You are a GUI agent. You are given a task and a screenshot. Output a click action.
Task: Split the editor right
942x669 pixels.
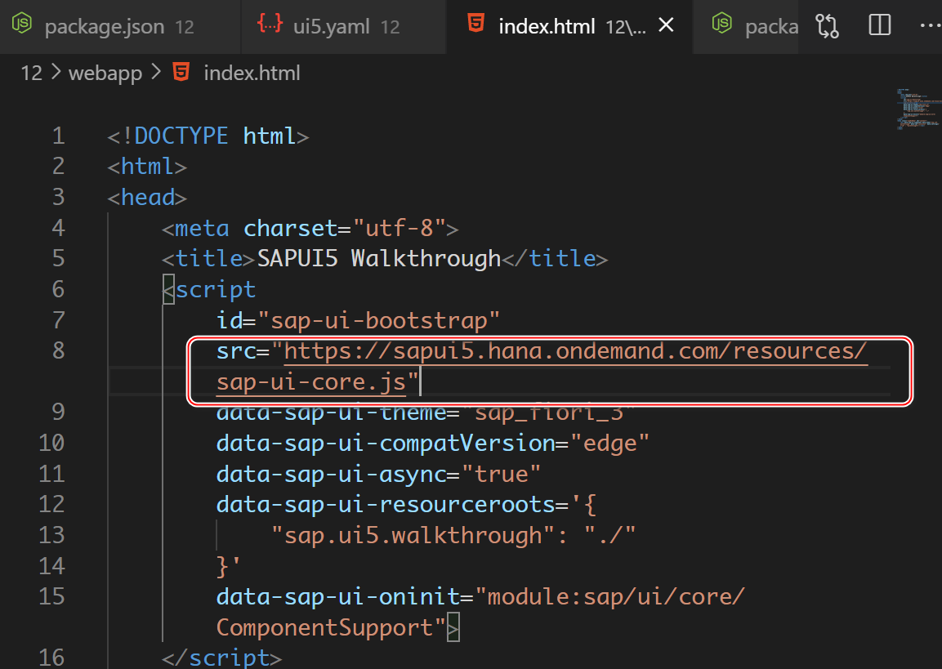click(x=880, y=25)
